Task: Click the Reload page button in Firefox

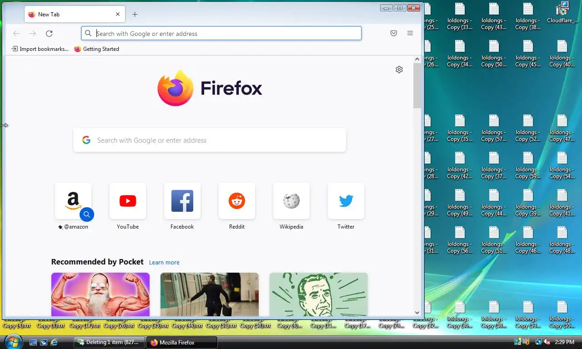Action: pyautogui.click(x=49, y=33)
